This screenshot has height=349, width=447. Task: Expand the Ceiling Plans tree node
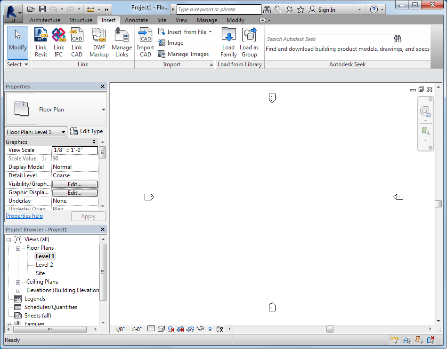click(18, 282)
